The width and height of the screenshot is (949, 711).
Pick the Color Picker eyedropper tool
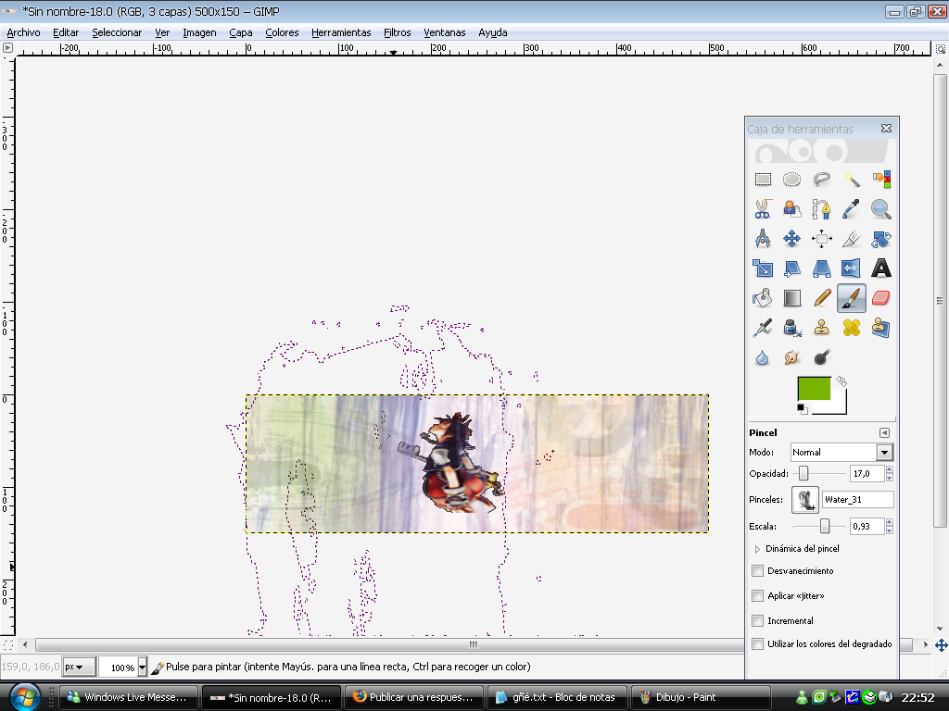[851, 209]
